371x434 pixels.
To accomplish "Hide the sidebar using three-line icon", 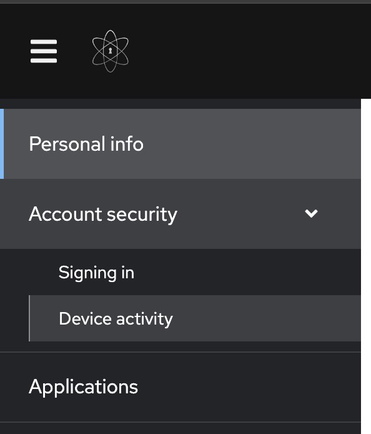I will pyautogui.click(x=44, y=51).
